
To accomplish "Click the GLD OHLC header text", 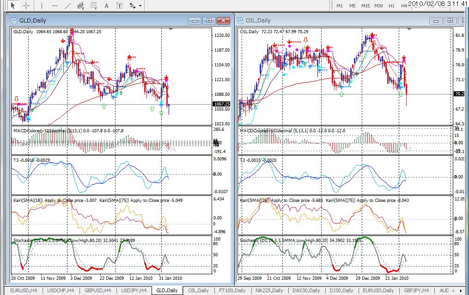I will coord(57,32).
